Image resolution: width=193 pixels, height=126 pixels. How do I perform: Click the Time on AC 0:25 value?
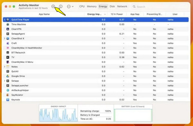[108, 119]
